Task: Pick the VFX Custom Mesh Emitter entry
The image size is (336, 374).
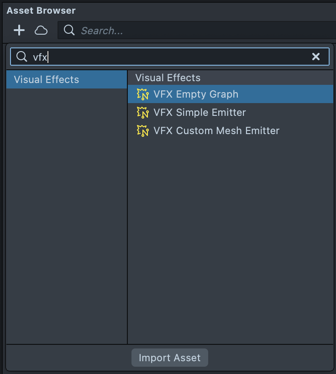Action: tap(216, 131)
